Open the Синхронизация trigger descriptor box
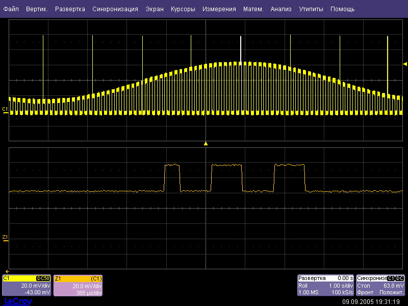Screen dimensions: 408x306 coord(381,286)
